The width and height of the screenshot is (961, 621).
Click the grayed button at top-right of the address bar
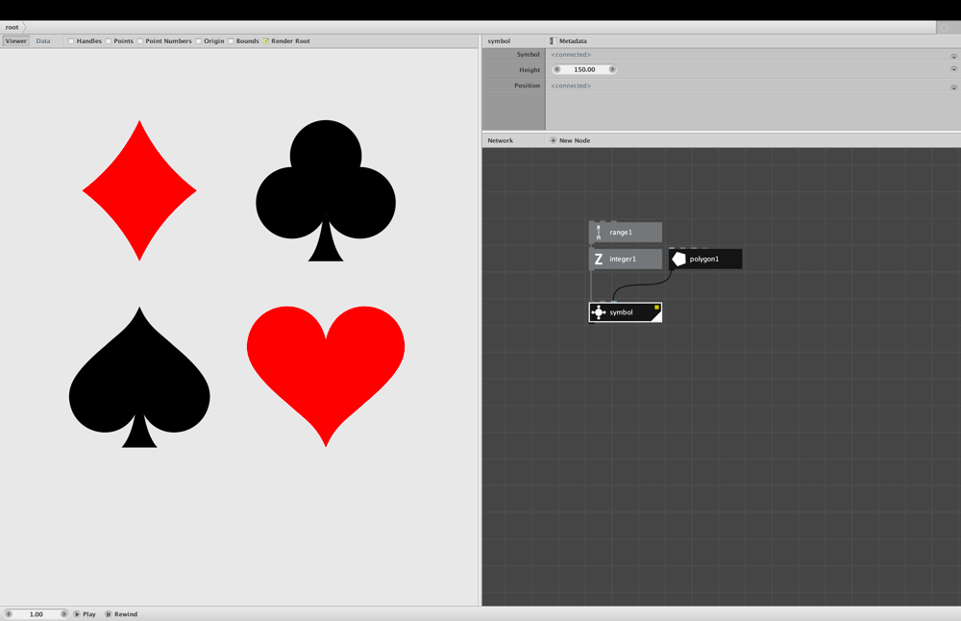(945, 28)
